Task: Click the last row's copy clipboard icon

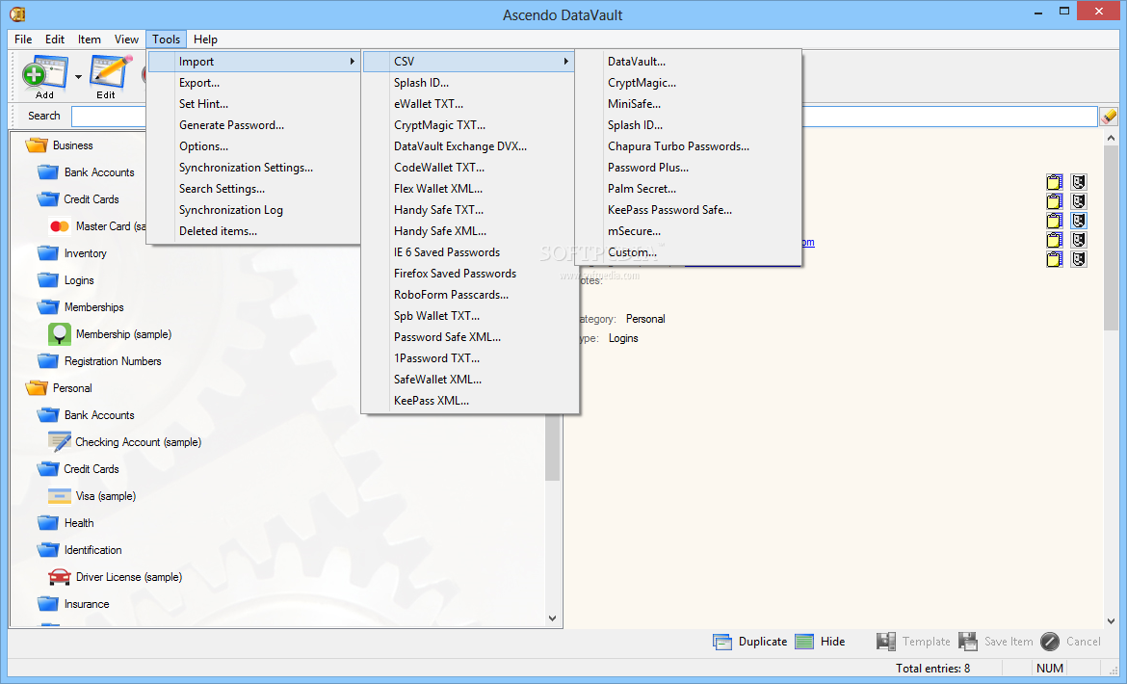Action: point(1055,259)
